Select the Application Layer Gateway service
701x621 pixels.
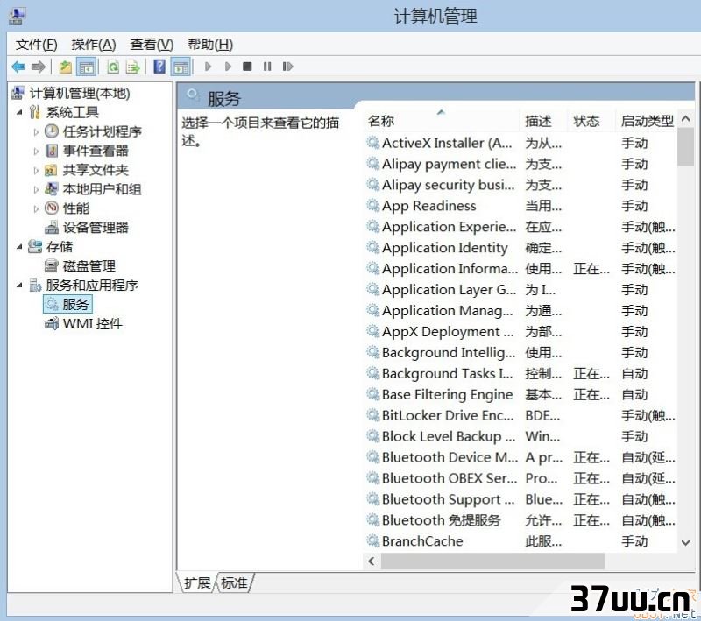coord(520,290)
